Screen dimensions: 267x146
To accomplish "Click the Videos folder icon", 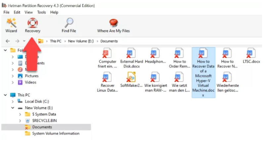I will pyautogui.click(x=20, y=83).
